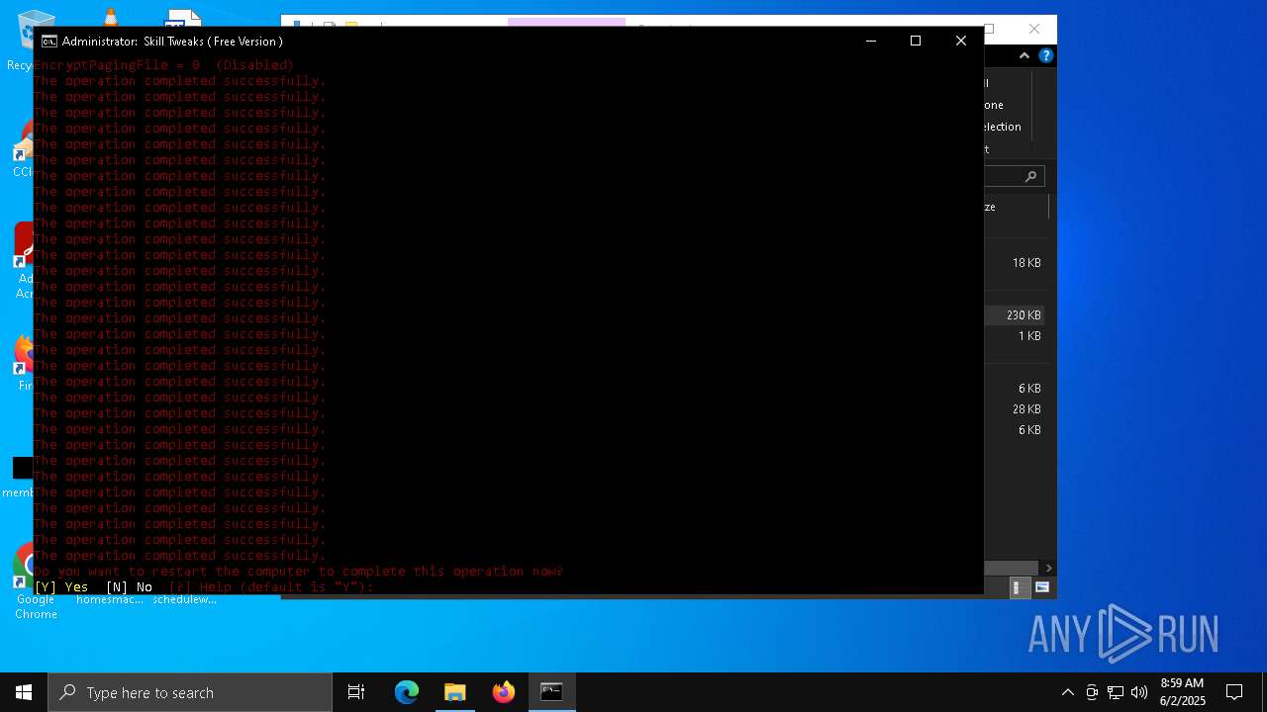
Task: Select the 28 KB file row
Action: click(x=1016, y=409)
